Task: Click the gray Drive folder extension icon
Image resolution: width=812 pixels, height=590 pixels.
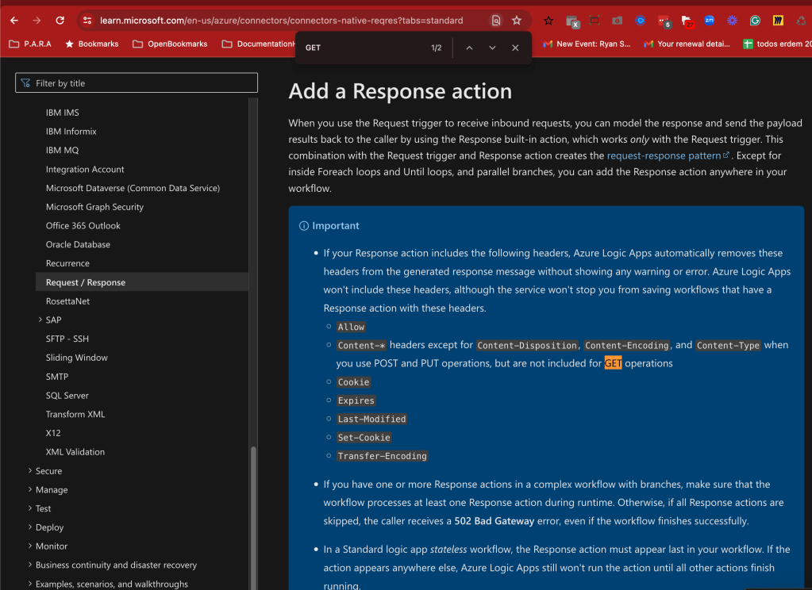Action: [x=618, y=21]
